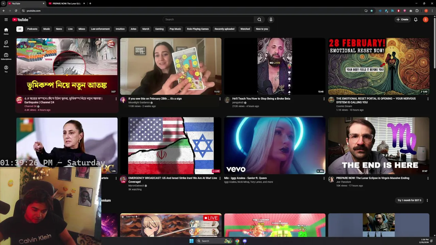Open the Joe Theodore channel link
Image resolution: width=436 pixels, height=245 pixels.
(343, 182)
